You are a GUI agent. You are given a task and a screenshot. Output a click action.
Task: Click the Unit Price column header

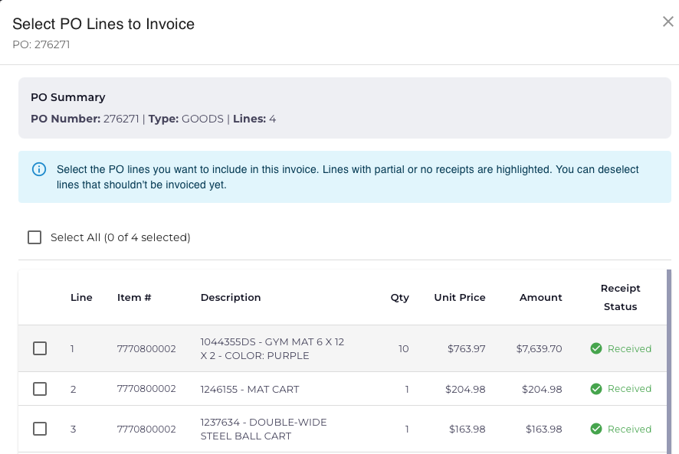coord(459,298)
